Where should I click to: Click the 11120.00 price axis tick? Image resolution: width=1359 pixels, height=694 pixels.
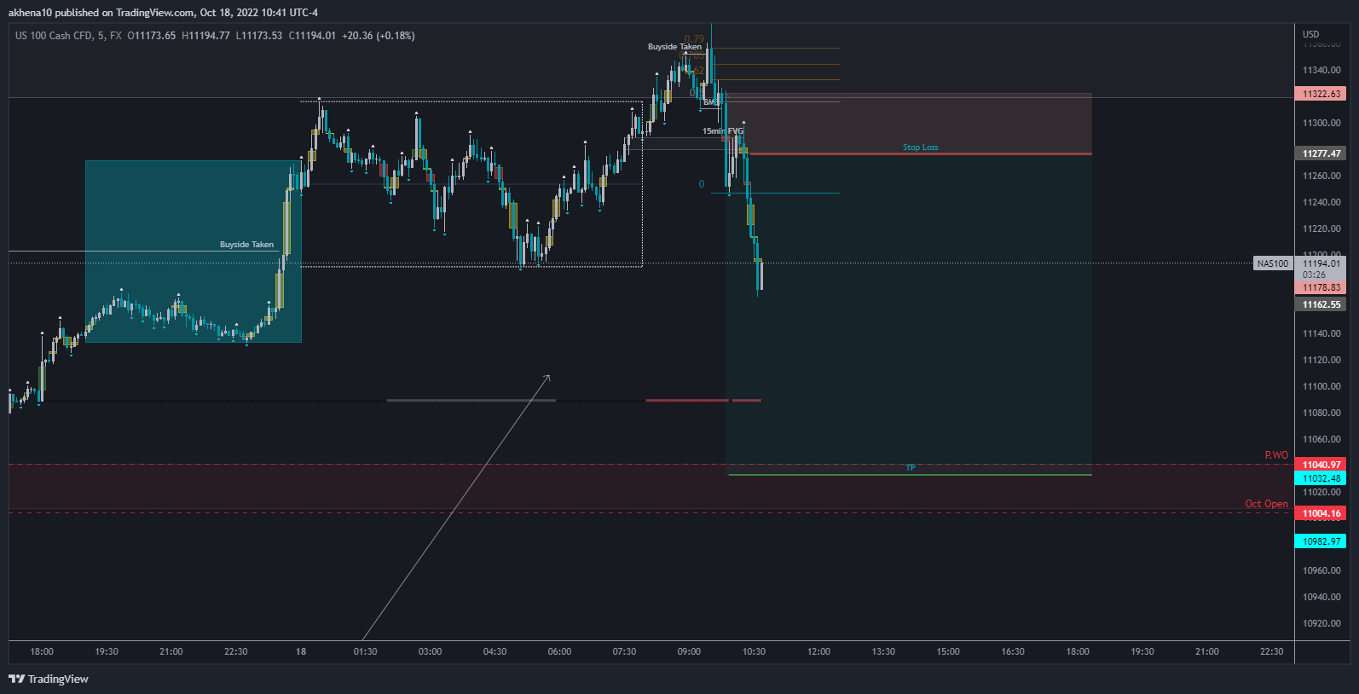tap(1321, 360)
